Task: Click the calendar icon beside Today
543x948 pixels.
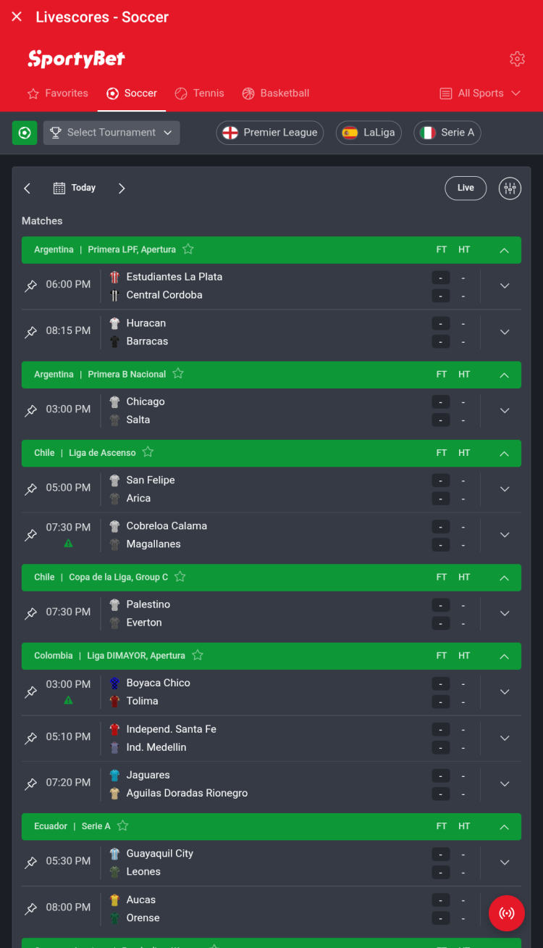Action: (x=59, y=188)
